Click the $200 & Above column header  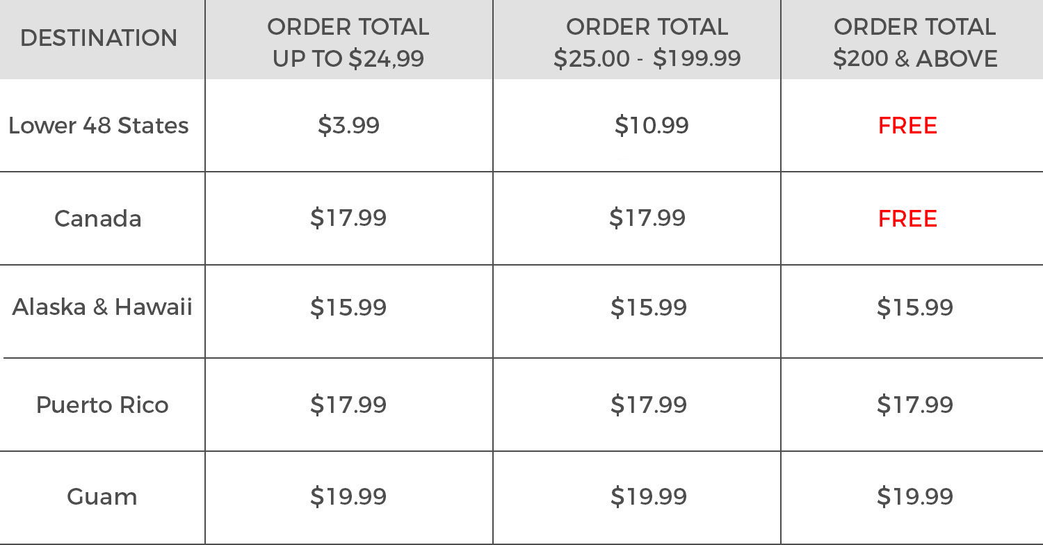[x=915, y=42]
